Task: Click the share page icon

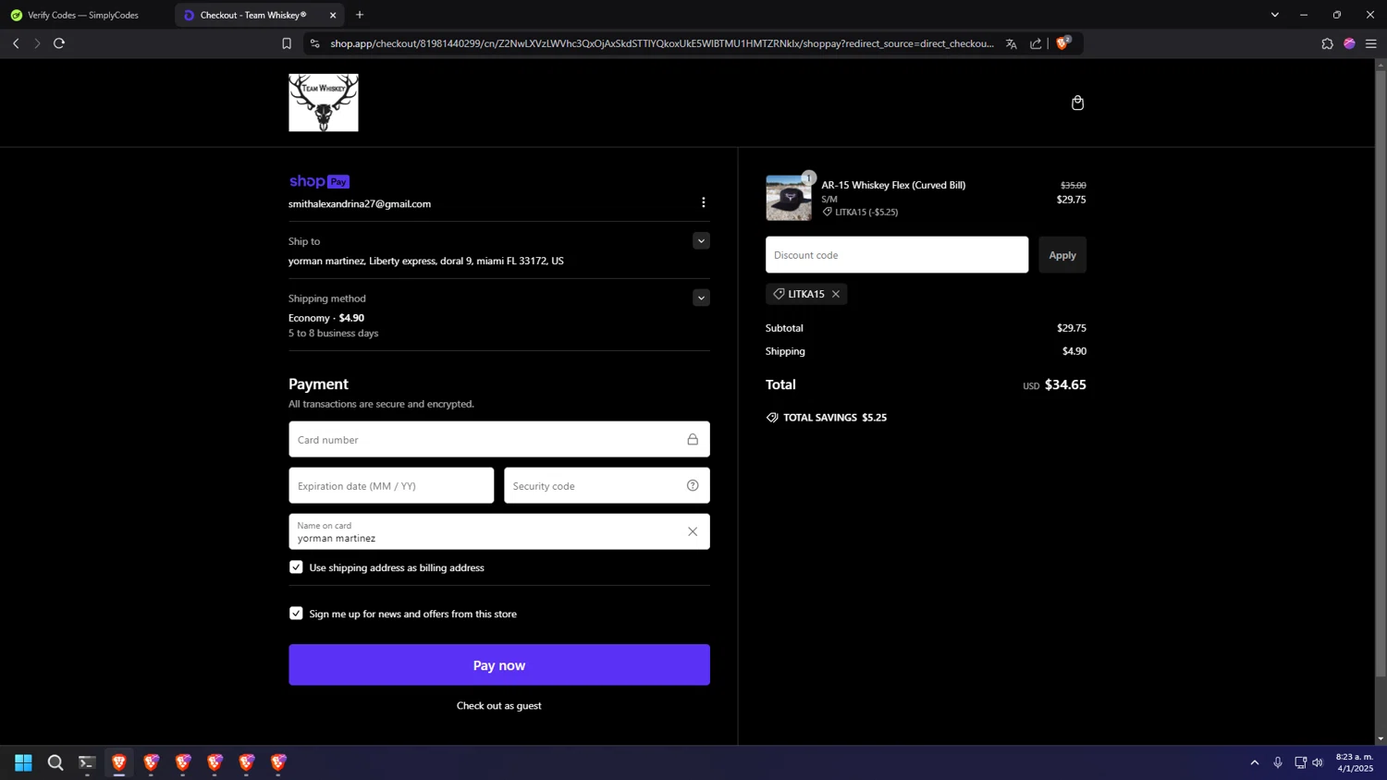Action: [x=1036, y=43]
